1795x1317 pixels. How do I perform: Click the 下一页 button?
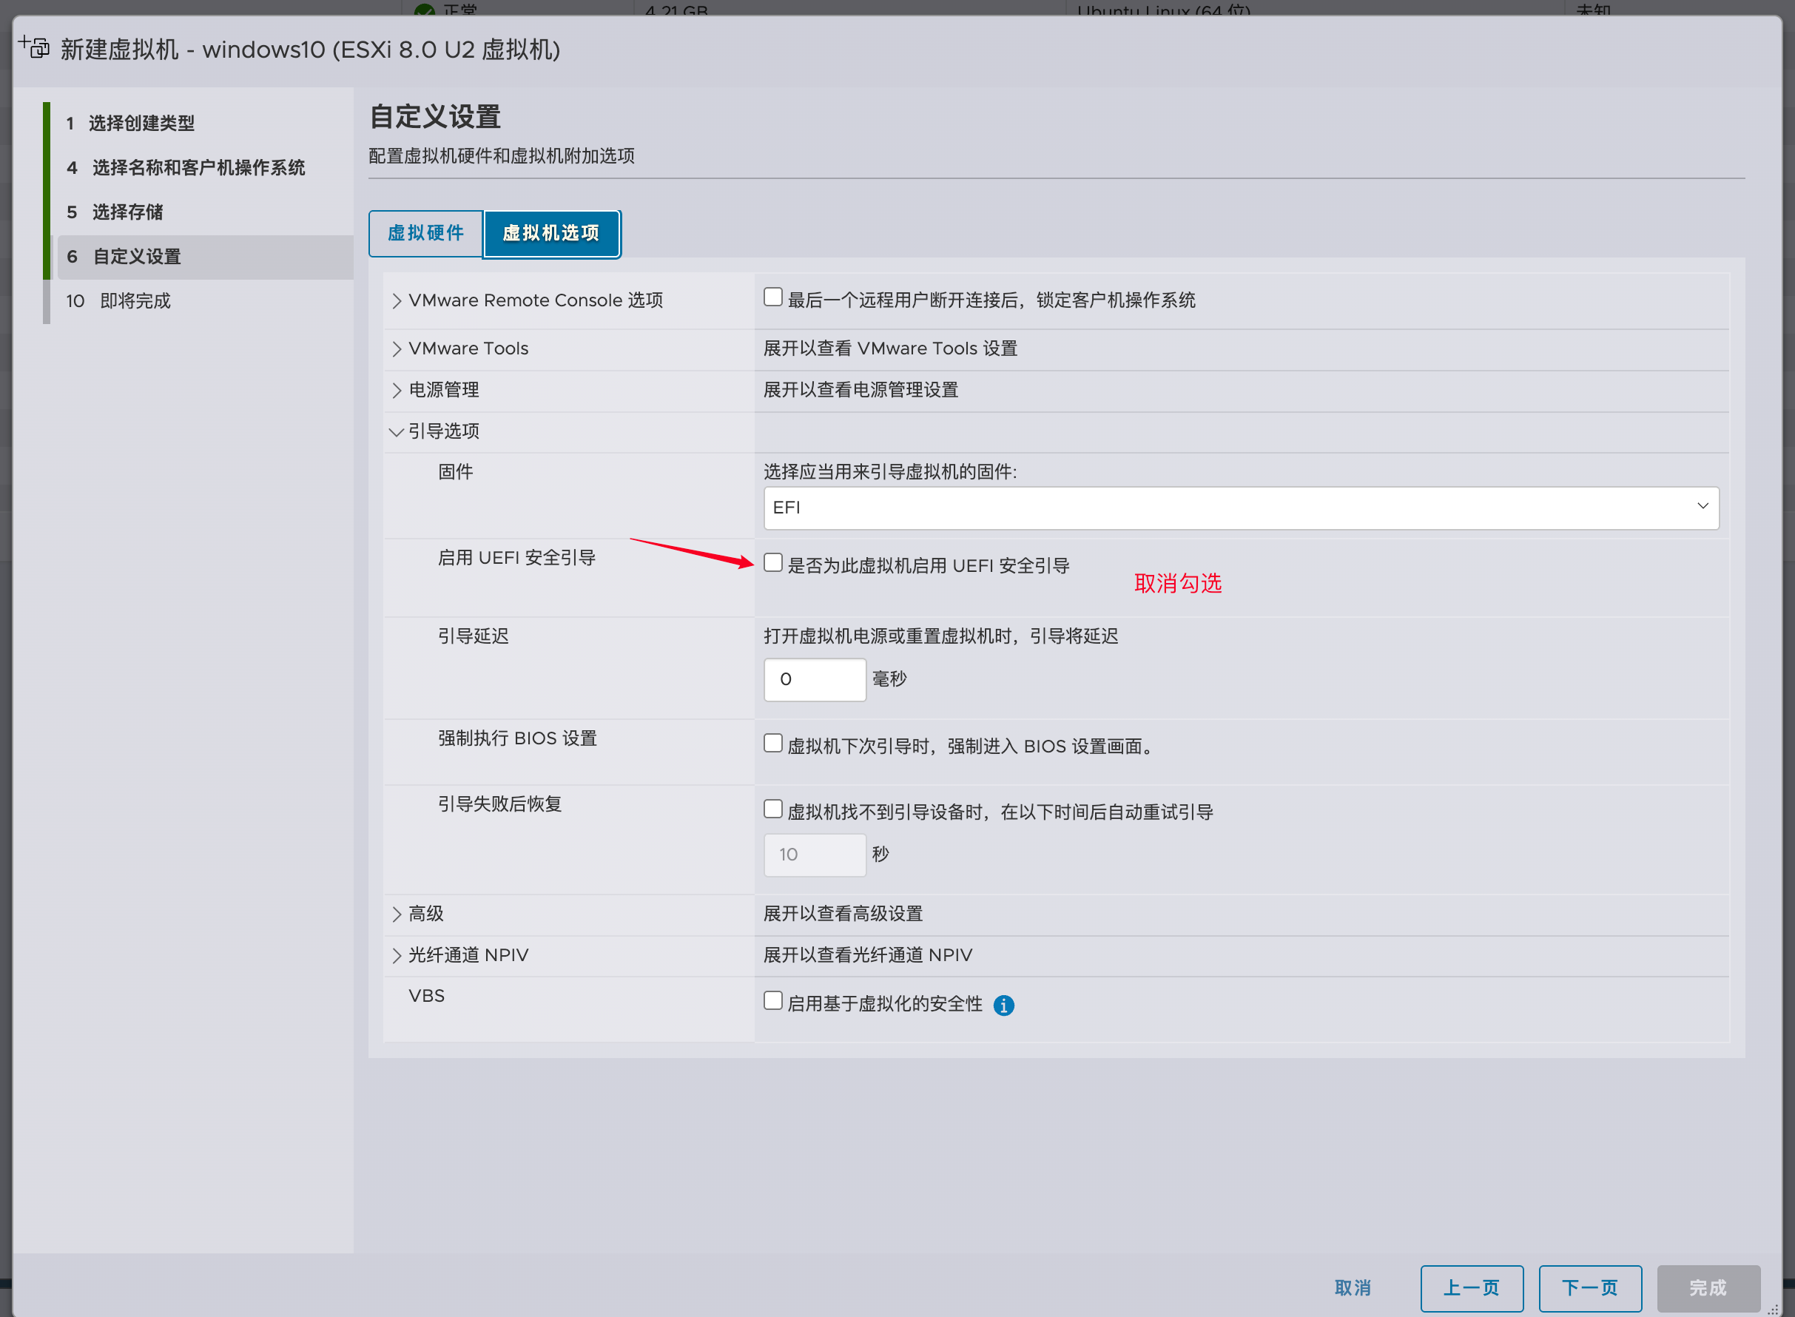[1589, 1287]
